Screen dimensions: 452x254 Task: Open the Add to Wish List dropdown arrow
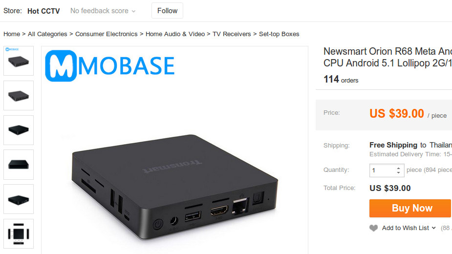click(433, 228)
